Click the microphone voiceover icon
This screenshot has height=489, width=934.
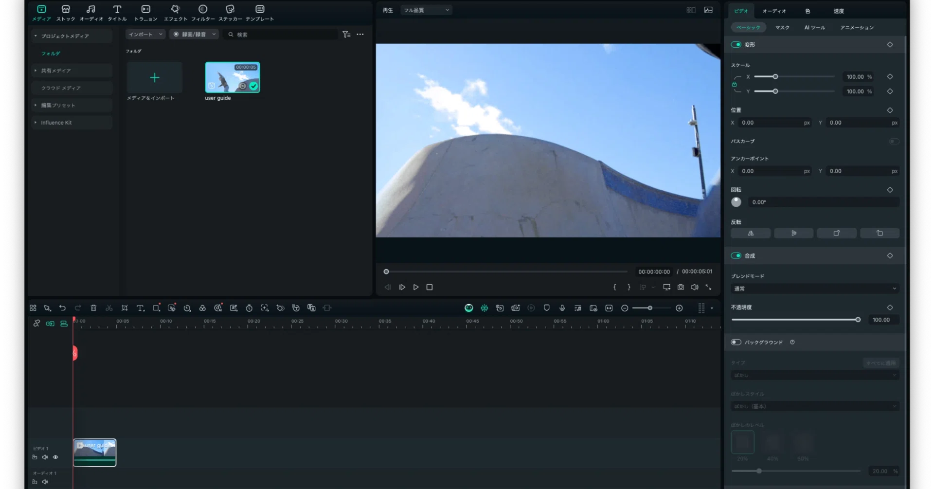coord(562,308)
